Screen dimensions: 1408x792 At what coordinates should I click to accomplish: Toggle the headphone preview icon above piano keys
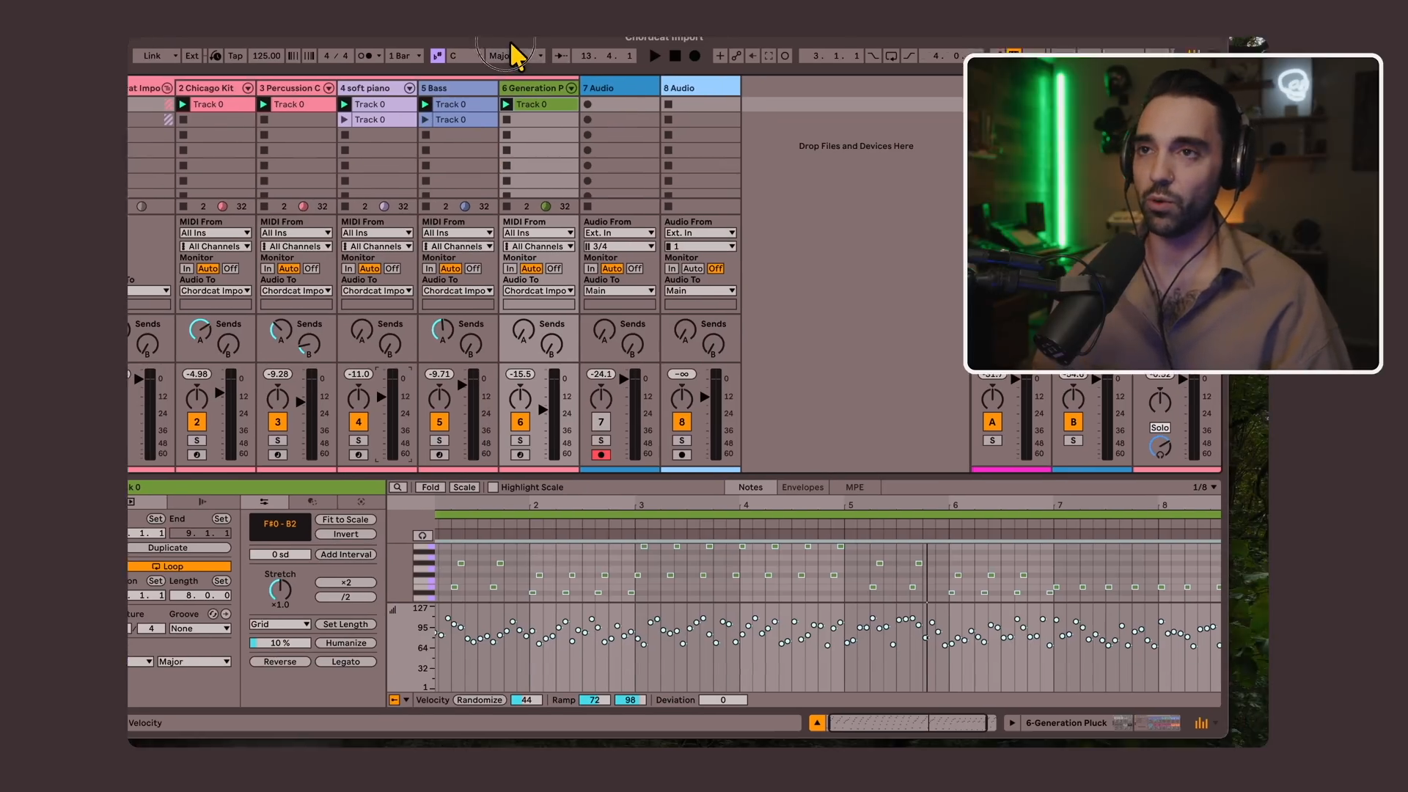click(x=422, y=535)
